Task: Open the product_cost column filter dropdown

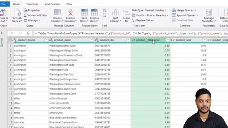Action: pyautogui.click(x=204, y=40)
